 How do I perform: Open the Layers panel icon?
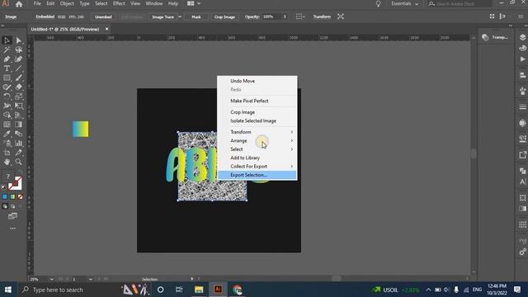[x=522, y=37]
